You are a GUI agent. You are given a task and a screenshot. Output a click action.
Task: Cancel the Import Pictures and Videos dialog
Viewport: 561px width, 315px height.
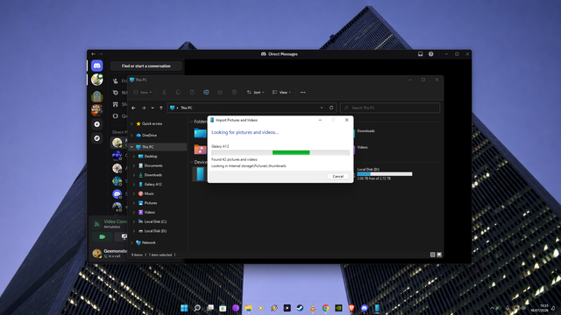coord(337,176)
